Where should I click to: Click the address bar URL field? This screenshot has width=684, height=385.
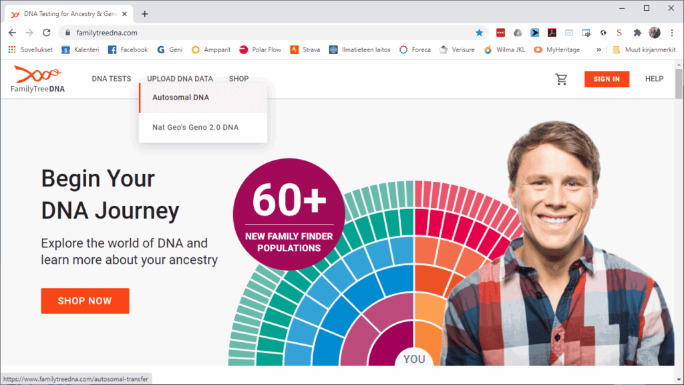(271, 33)
